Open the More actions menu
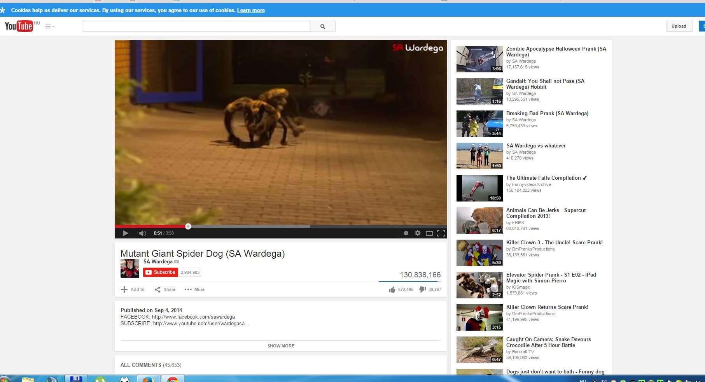Viewport: 705px width, 382px height. [x=194, y=289]
